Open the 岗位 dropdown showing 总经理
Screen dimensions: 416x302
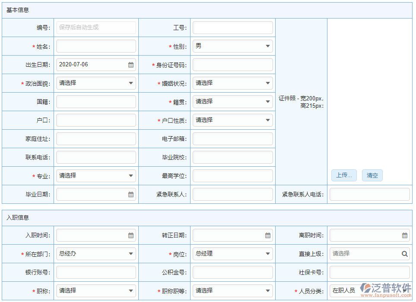[x=232, y=254]
